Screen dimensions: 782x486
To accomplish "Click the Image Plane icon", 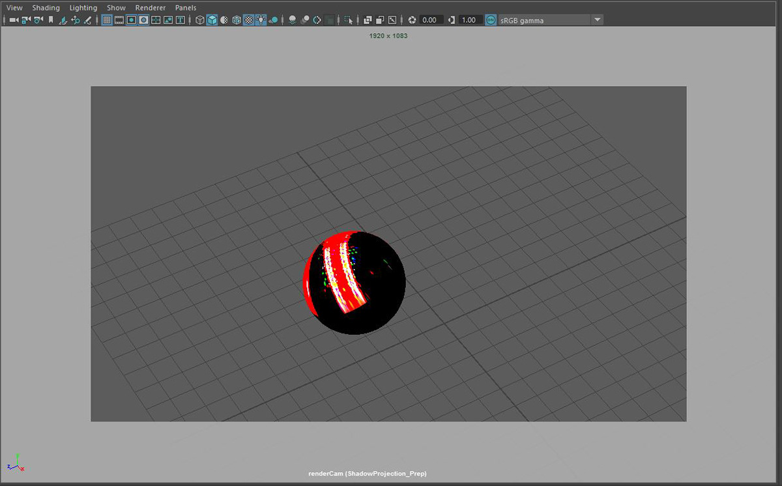I will (63, 20).
